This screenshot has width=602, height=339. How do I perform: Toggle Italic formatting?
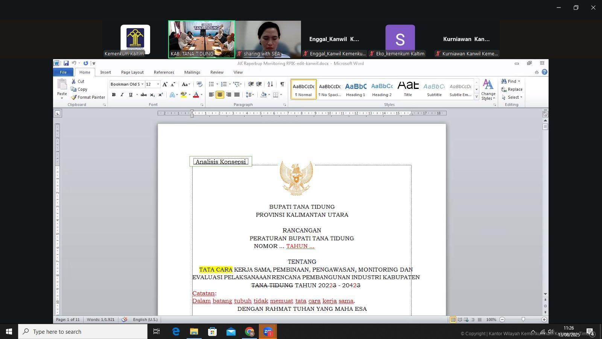(122, 95)
